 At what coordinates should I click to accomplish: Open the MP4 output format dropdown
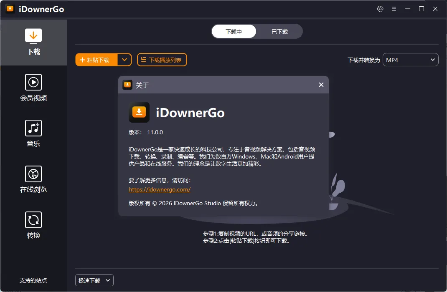(x=410, y=60)
